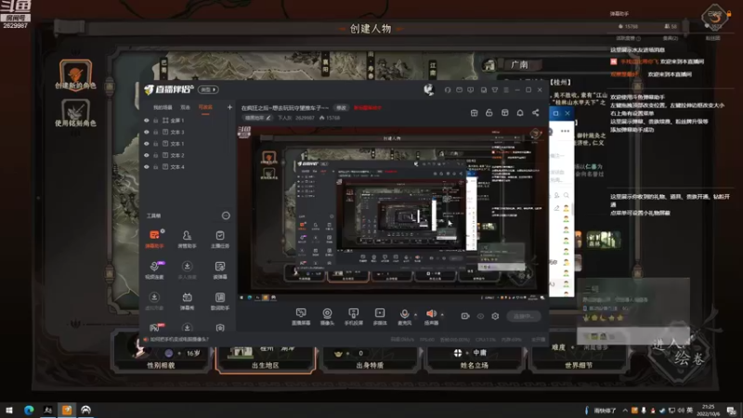Open the toolbox more-options circle button
The width and height of the screenshot is (743, 418).
click(x=226, y=216)
